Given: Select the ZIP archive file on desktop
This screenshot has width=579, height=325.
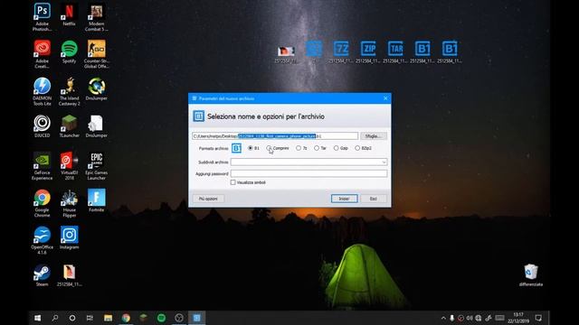Looking at the screenshot, I should tap(368, 52).
